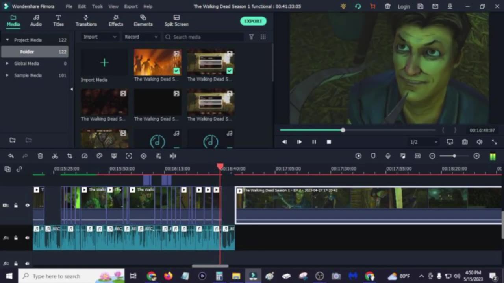Image resolution: width=504 pixels, height=283 pixels.
Task: Save the project with floppy icon
Action: 421,6
